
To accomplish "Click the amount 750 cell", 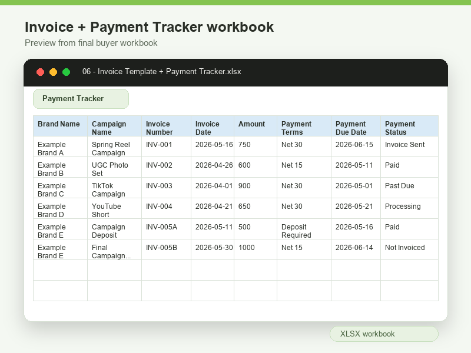I will [256, 146].
